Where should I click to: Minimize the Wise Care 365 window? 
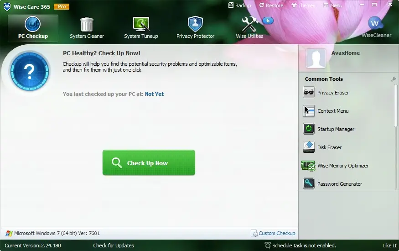pos(362,5)
